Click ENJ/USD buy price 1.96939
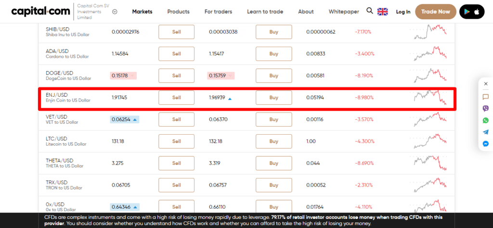 [217, 98]
